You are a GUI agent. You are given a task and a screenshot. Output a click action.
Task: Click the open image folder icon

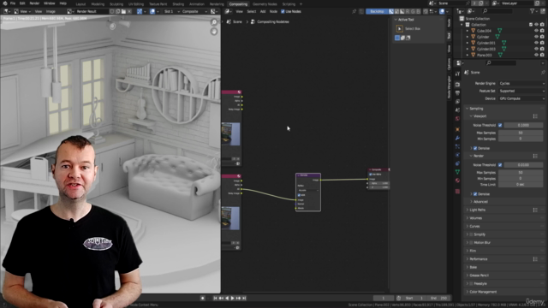coord(123,11)
